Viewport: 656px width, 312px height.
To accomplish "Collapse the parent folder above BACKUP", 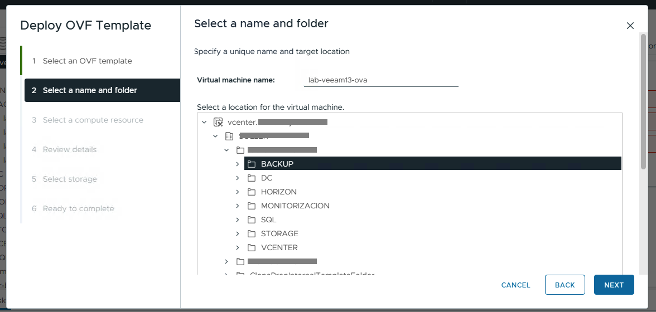I will click(226, 150).
